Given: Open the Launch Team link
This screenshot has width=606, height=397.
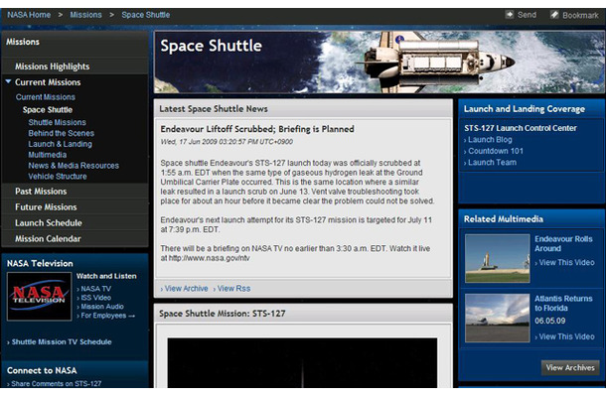Looking at the screenshot, I should click(x=490, y=162).
